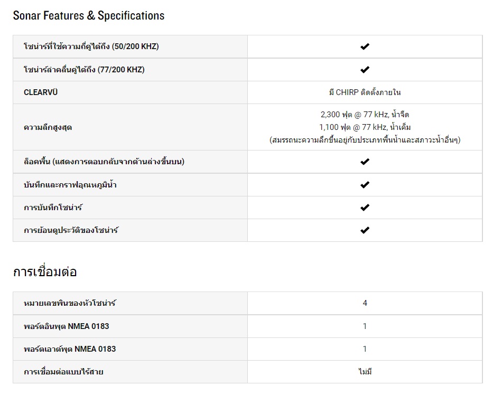
Task: Click the checkmark in the 77/200 KHZ sonar row
Action: click(365, 70)
